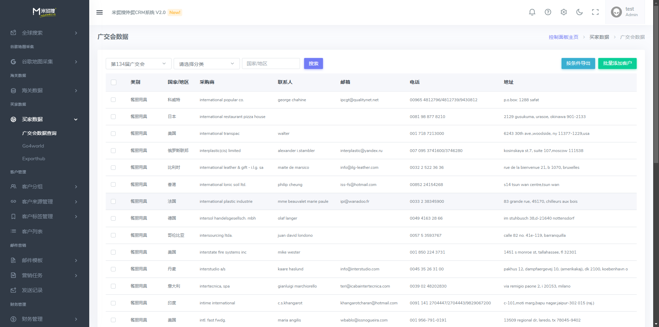Click the 买家数据 globe icon
Screen dimensions: 659x327
(x=13, y=119)
